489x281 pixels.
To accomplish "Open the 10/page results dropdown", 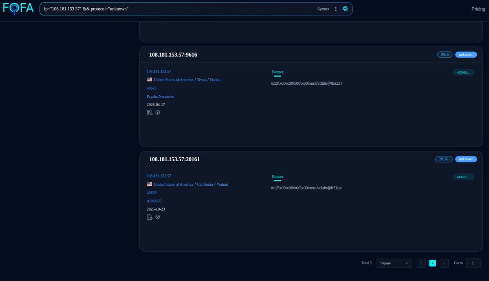I will pyautogui.click(x=394, y=263).
